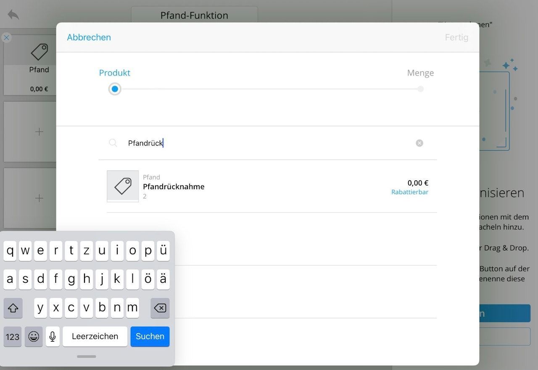Tap the y key

point(40,308)
